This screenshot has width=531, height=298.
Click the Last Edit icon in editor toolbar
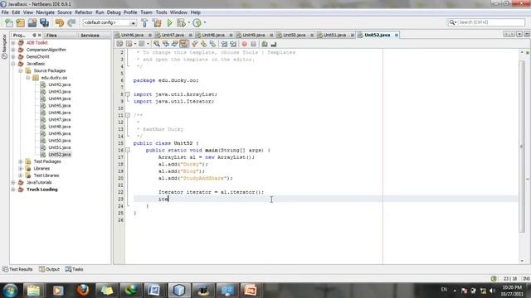tap(119, 44)
